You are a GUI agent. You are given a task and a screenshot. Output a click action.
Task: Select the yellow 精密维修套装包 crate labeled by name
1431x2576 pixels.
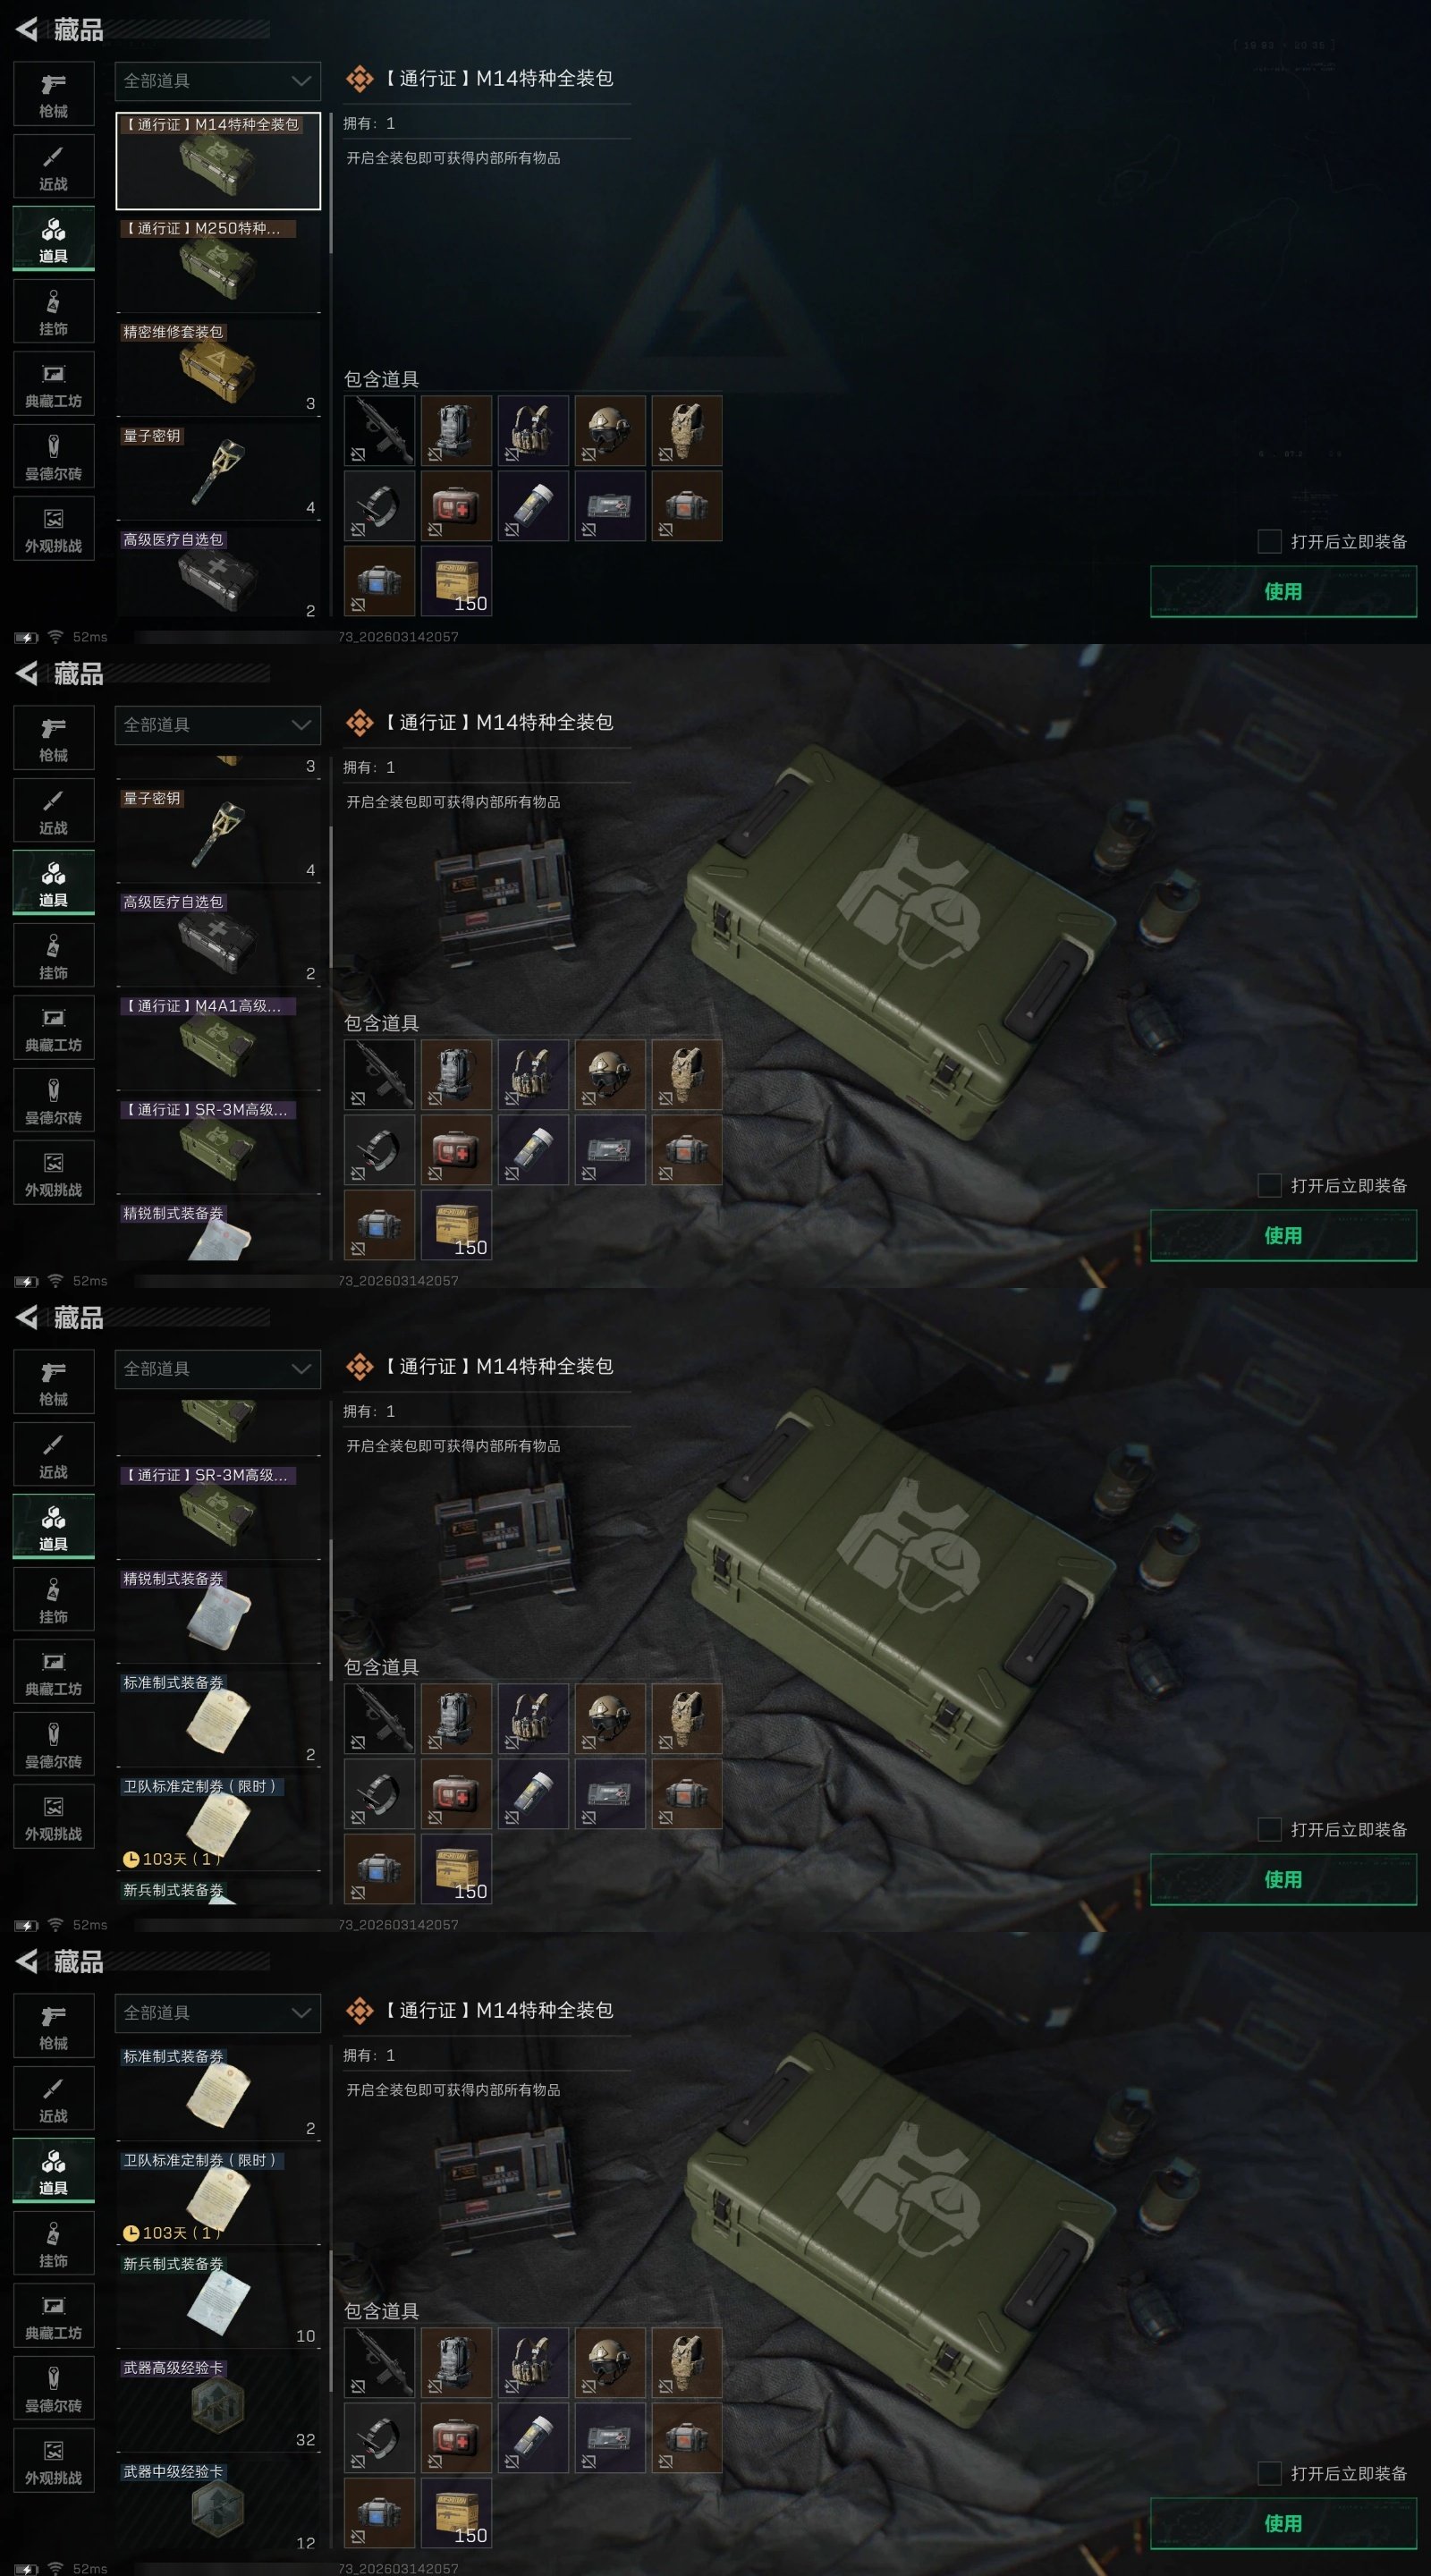(218, 368)
